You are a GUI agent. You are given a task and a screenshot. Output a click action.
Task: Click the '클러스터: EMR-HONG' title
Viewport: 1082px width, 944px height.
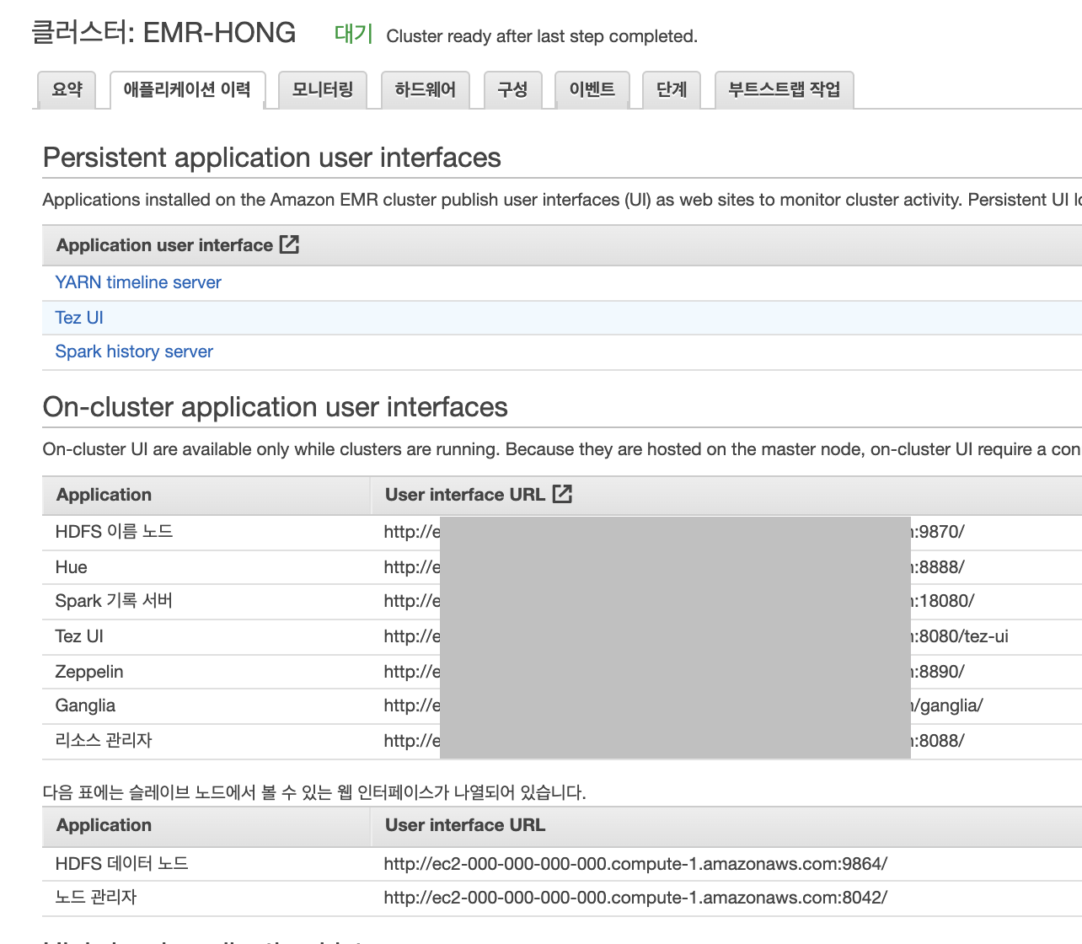click(163, 33)
